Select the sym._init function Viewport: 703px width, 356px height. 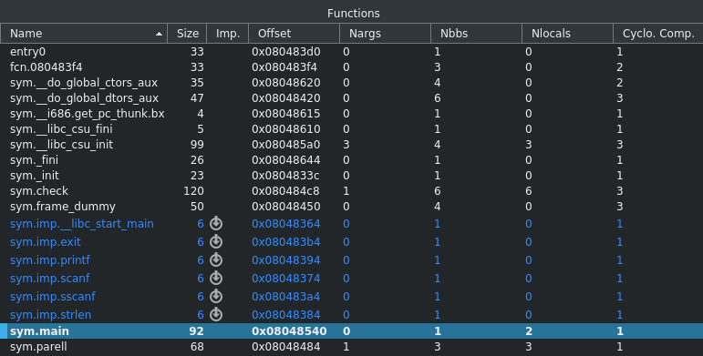[352, 176]
